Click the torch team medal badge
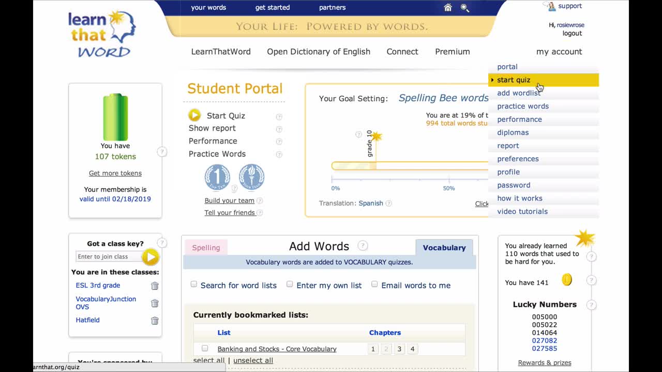This screenshot has height=372, width=662. (251, 177)
